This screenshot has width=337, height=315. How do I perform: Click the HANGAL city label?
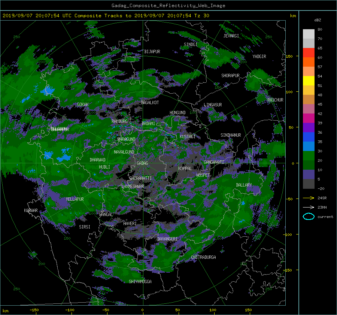point(106,215)
